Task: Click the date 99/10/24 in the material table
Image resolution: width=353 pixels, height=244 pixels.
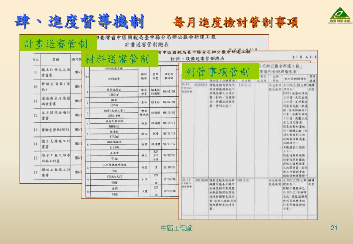Action: [x=169, y=167]
